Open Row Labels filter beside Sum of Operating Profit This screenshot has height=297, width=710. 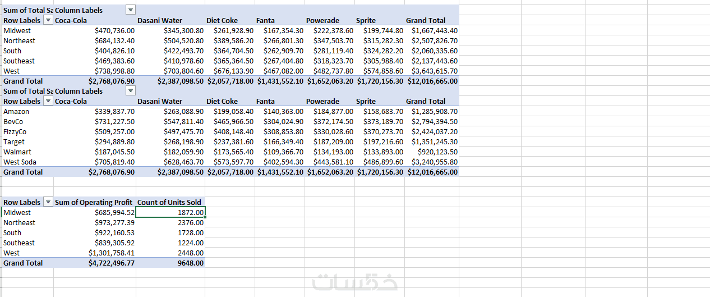[48, 203]
